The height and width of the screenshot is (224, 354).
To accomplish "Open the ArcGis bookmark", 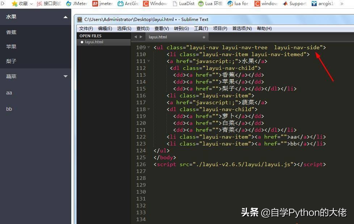I will 128,3.
